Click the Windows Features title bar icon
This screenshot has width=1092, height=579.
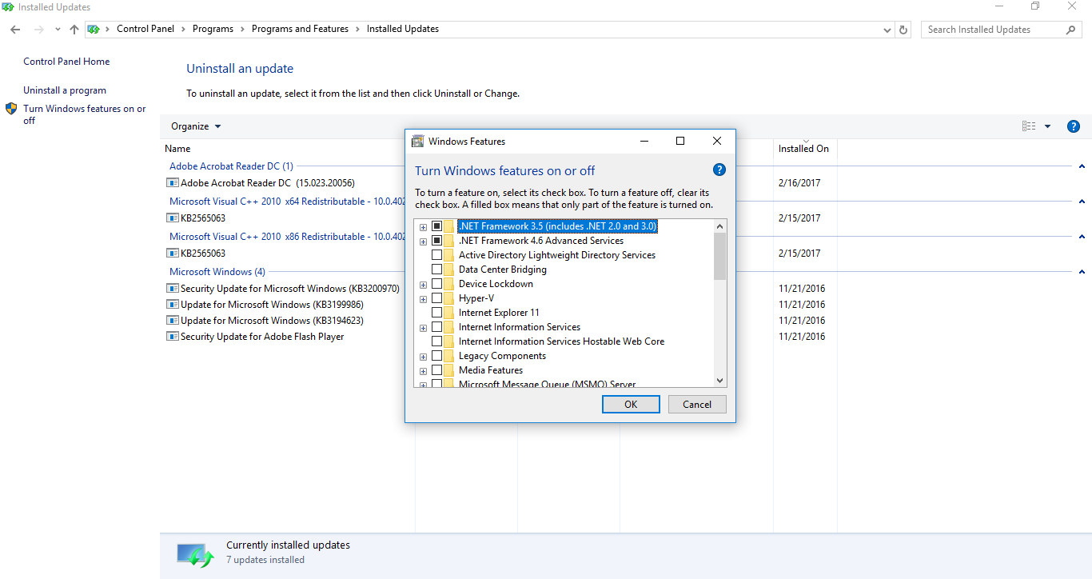point(417,142)
